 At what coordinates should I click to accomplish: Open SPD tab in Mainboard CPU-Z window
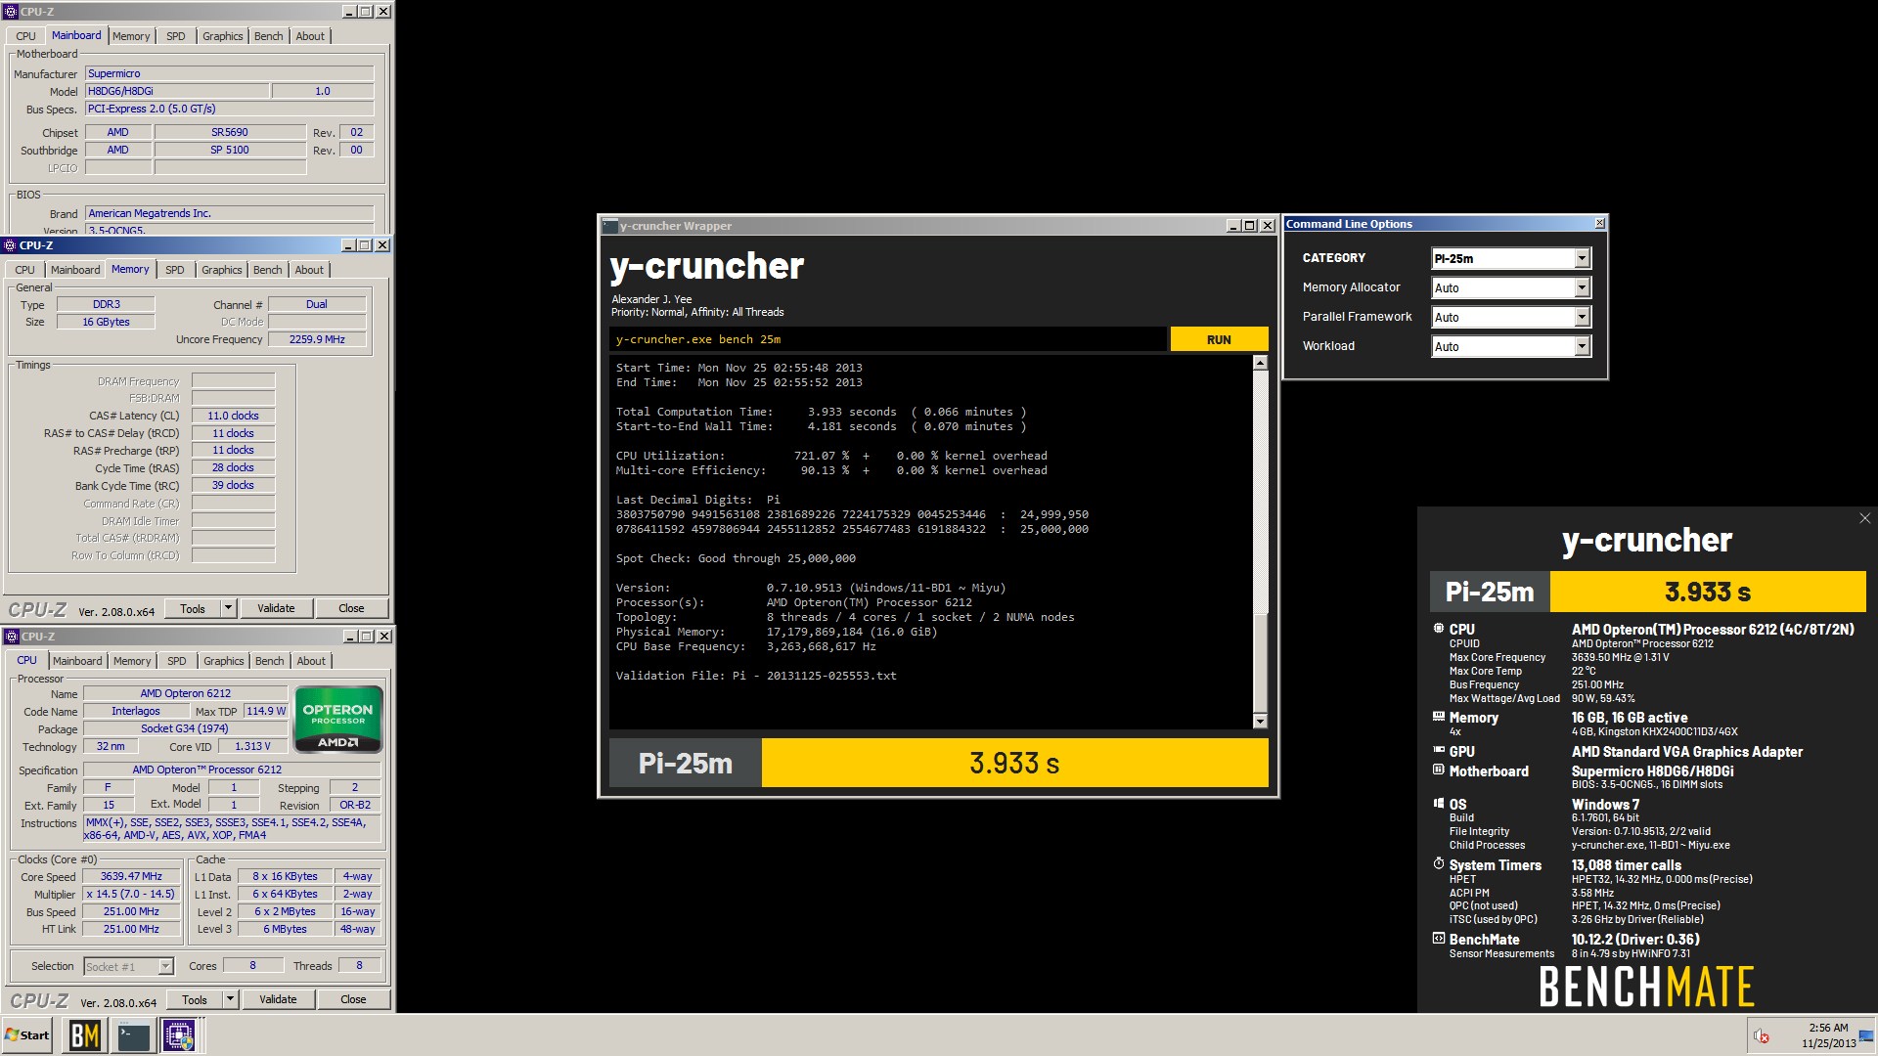[176, 36]
